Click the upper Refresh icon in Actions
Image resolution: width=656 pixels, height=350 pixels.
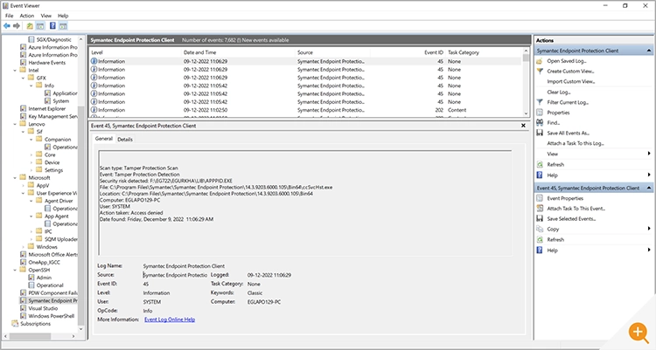[x=540, y=165]
